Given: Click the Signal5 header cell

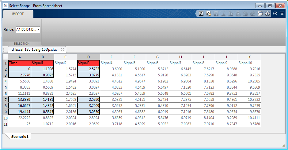Looking at the screenshot, I should click(135, 63).
